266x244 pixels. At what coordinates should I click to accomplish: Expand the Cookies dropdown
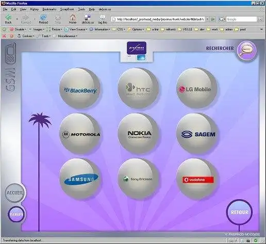(x=26, y=36)
